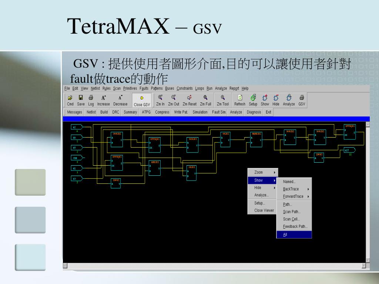Zoom out using the Zm Out icon
This screenshot has width=379, height=284.
click(x=174, y=100)
